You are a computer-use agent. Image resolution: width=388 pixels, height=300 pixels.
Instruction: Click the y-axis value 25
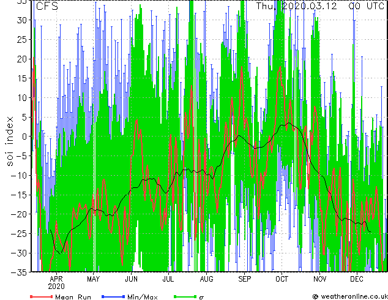tap(22, 39)
